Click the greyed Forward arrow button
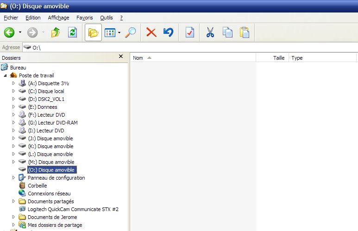The image size is (358, 231). [x=32, y=32]
